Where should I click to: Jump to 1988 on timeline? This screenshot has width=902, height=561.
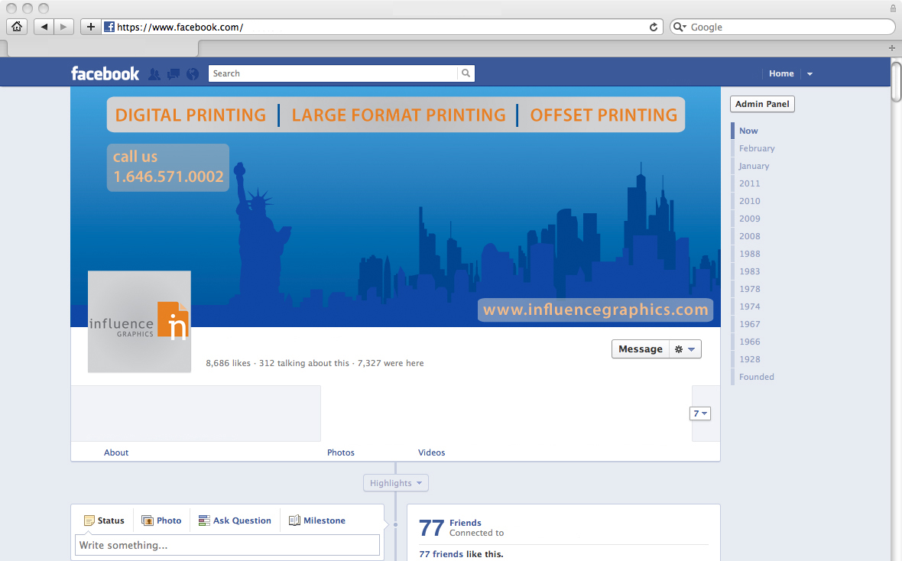click(750, 254)
